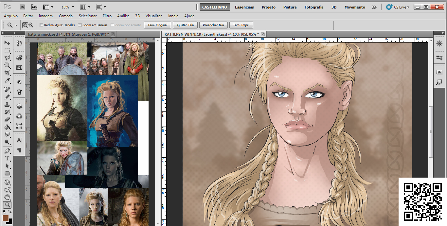Select the Eraser tool
This screenshot has width=447, height=226.
tap(7, 119)
